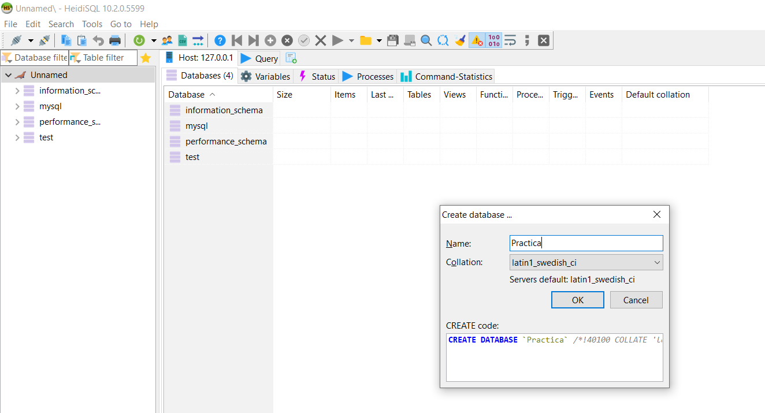The height and width of the screenshot is (413, 765).
Task: Click the Name field containing Practica
Action: click(586, 243)
